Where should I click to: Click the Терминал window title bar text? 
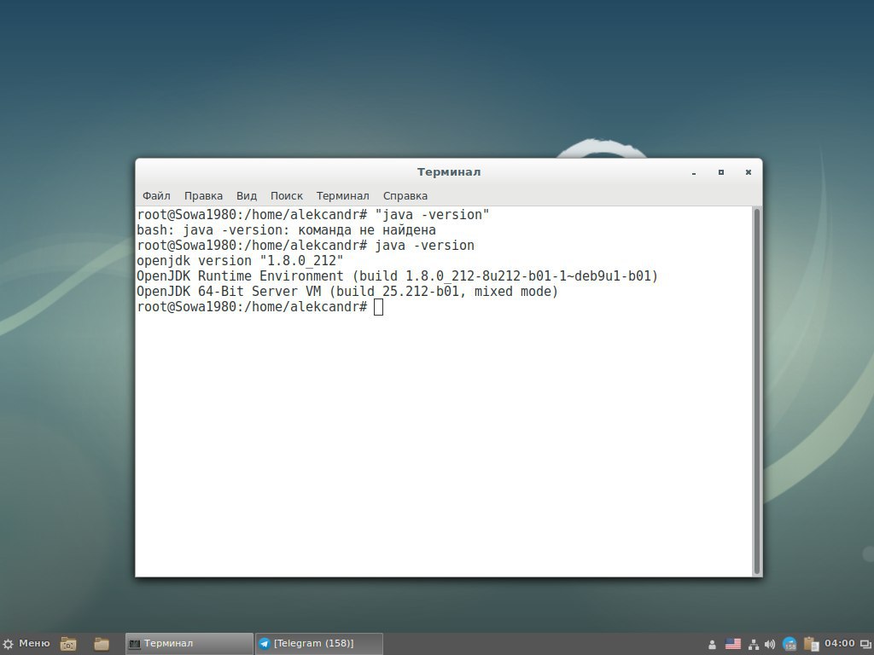tap(449, 172)
